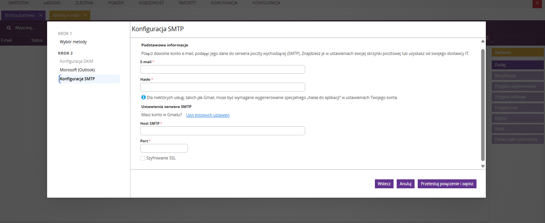Focus the E-mail input field

click(x=223, y=69)
